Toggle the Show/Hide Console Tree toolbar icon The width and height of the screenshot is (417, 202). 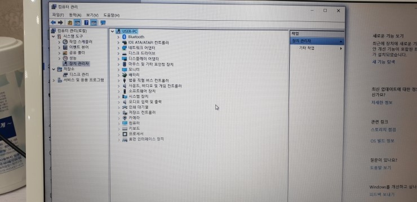(x=77, y=22)
